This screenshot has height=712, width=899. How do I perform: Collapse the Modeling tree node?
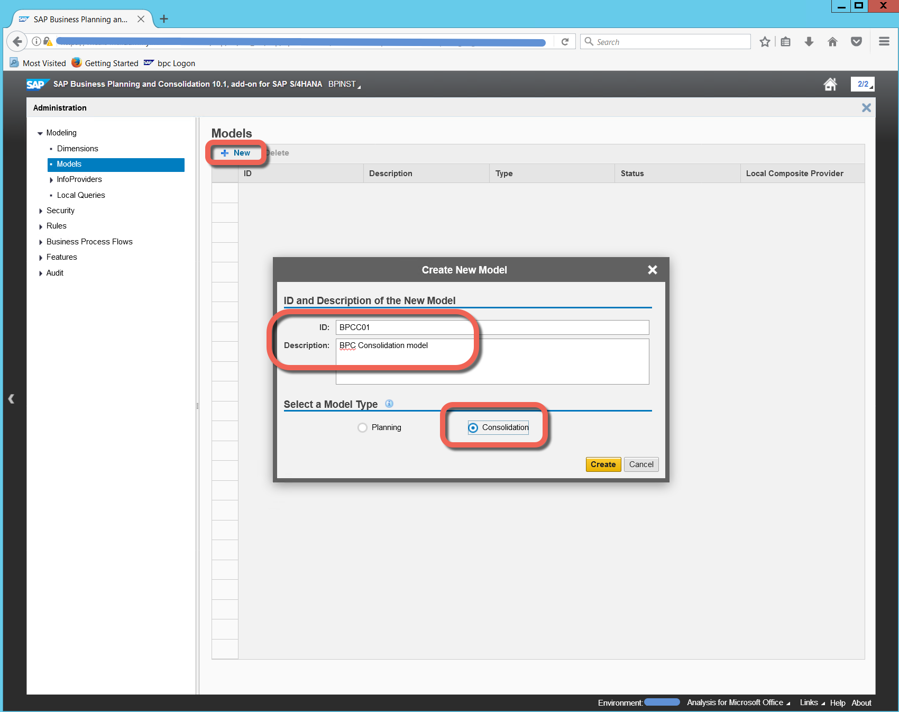click(x=40, y=133)
